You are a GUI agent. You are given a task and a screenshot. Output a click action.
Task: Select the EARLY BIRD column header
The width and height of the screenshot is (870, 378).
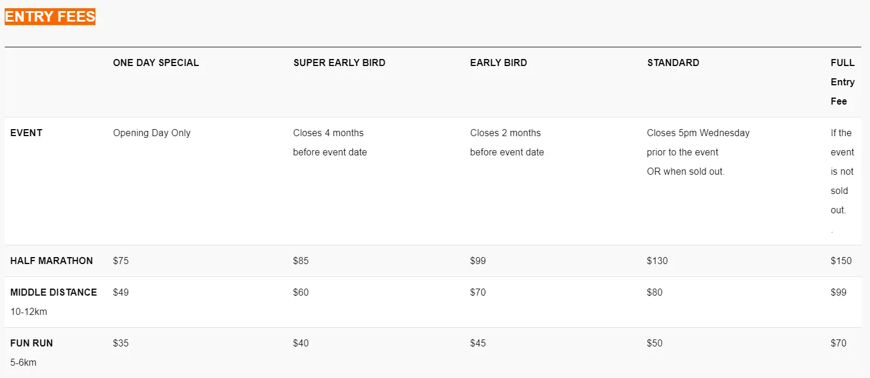[x=498, y=63]
